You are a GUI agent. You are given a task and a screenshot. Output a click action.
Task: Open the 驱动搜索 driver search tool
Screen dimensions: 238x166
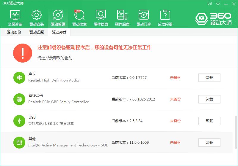click(79, 18)
